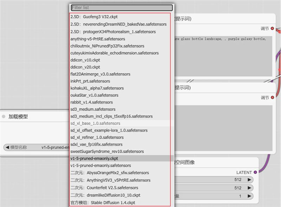Choose sd3_medium.safetensors checkpoint

(x=92, y=109)
